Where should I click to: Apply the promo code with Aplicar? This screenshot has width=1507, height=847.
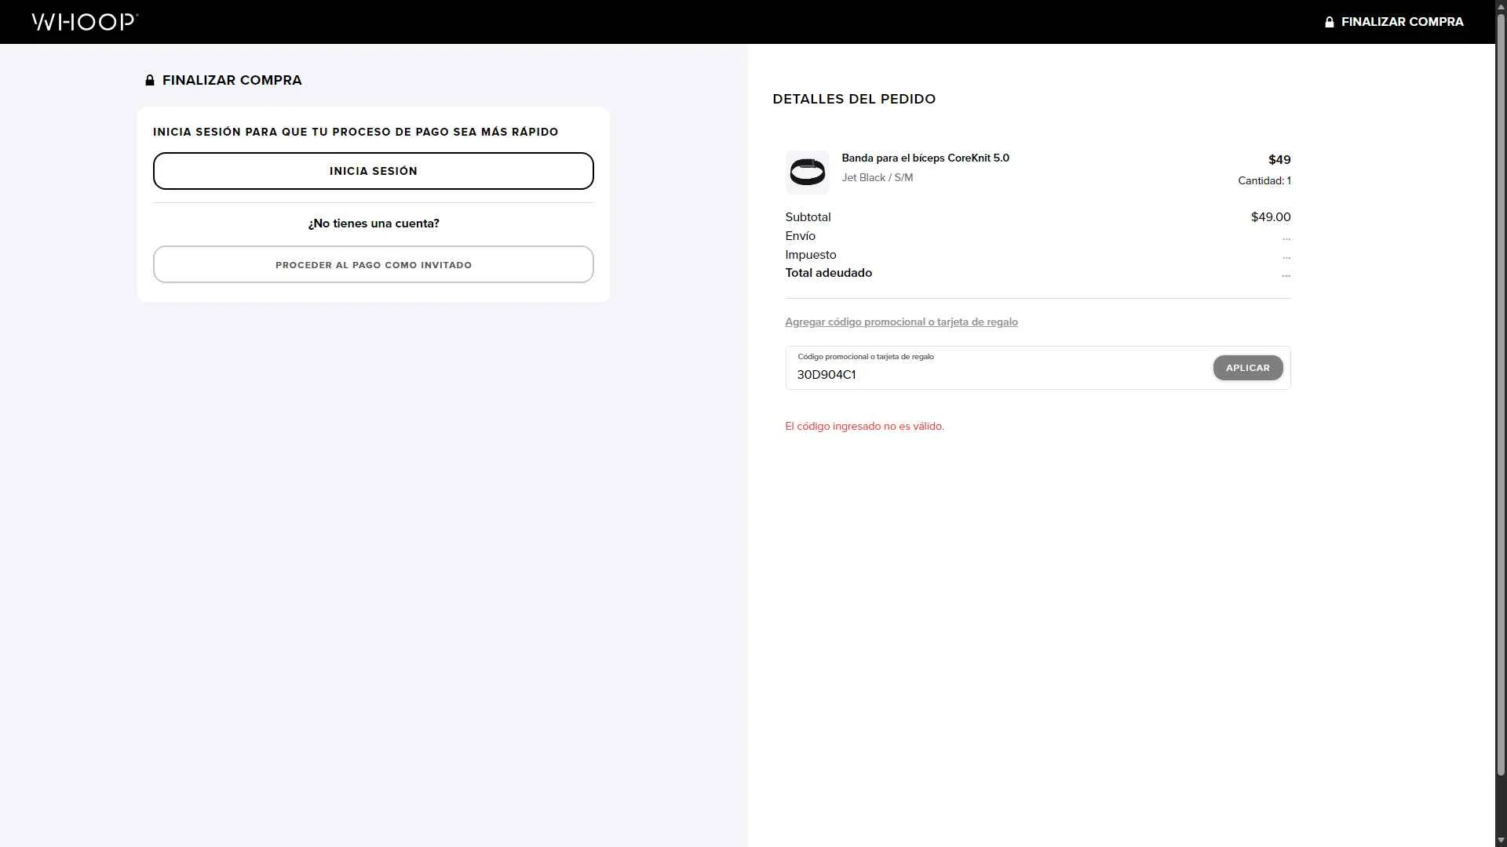pyautogui.click(x=1248, y=368)
